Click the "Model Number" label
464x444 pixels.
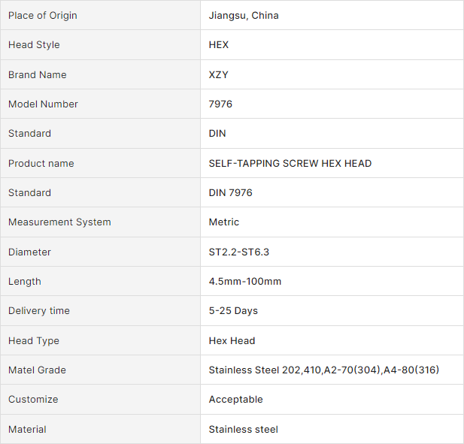(x=43, y=104)
